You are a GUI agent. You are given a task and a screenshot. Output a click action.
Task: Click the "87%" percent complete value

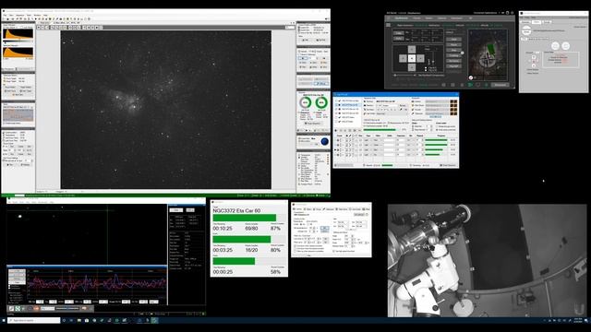click(x=275, y=229)
